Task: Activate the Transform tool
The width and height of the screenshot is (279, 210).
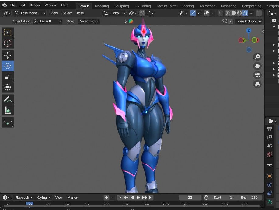Action: pyautogui.click(x=8, y=87)
